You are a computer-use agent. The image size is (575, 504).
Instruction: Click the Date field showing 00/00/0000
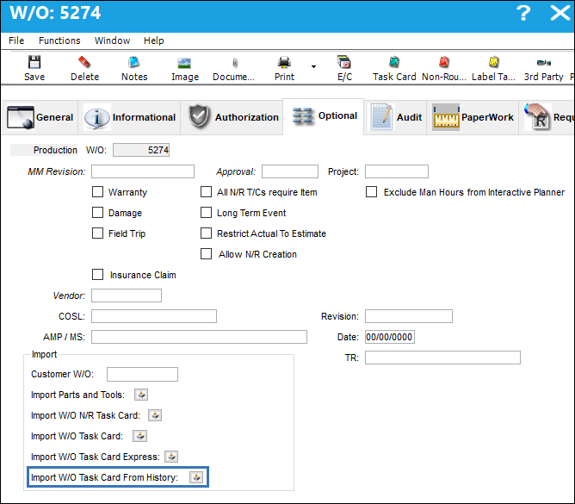tap(390, 337)
